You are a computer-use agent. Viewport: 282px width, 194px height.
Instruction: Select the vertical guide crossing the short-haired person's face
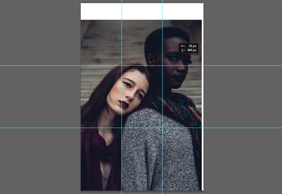[162, 97]
